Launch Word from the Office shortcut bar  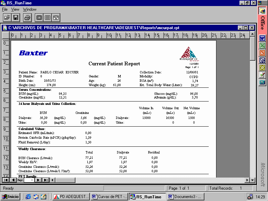(262, 38)
